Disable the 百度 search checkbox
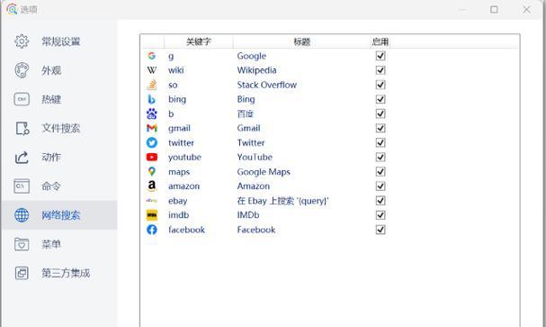This screenshot has width=546, height=327. point(380,114)
